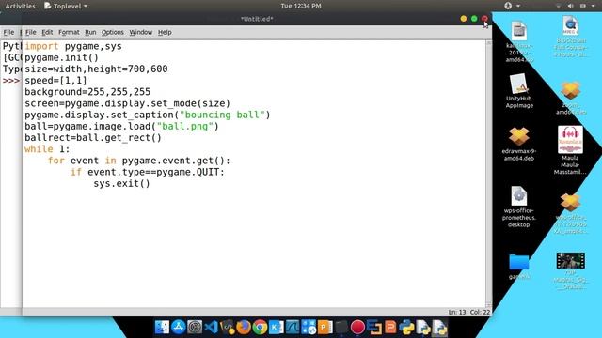Open the Edit menu
The height and width of the screenshot is (338, 602).
pyautogui.click(x=47, y=32)
